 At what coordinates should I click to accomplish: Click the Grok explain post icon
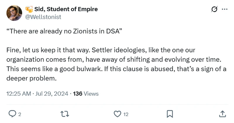click(214, 10)
